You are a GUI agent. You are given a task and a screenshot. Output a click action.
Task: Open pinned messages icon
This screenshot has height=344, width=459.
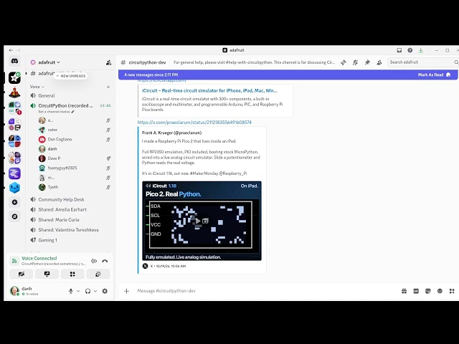tap(367, 62)
